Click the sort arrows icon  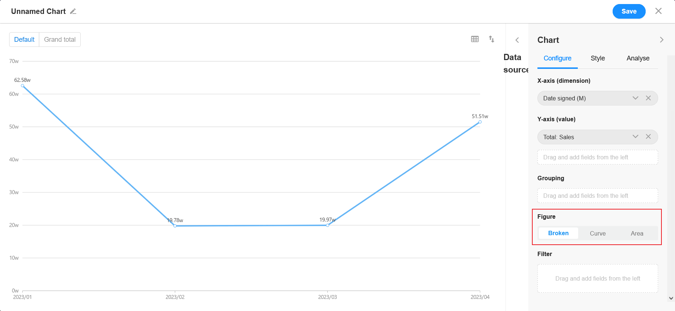[x=492, y=39]
